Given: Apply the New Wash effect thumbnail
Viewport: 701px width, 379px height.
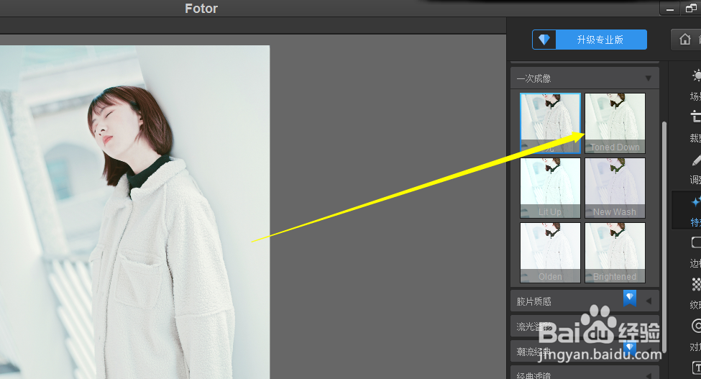Looking at the screenshot, I should 615,188.
